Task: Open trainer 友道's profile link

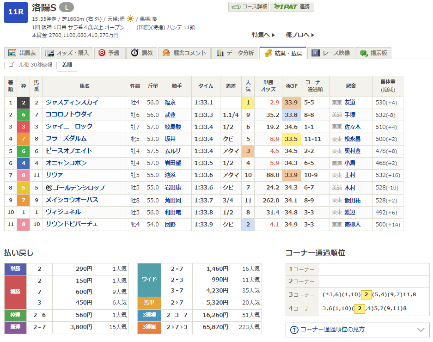Action: (350, 102)
